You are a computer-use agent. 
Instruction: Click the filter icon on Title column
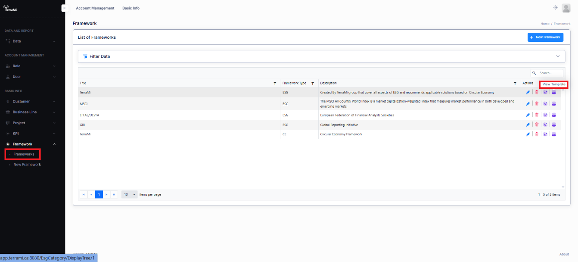(x=275, y=83)
